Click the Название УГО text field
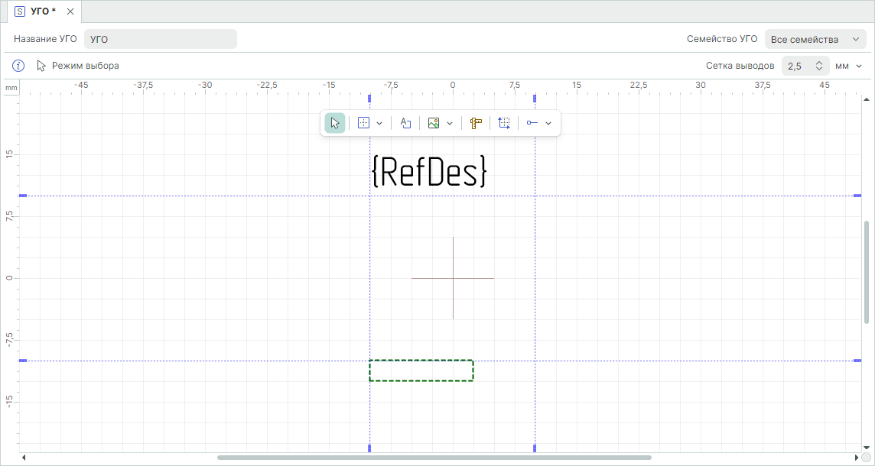Screen dimensions: 875x466 click(x=160, y=39)
